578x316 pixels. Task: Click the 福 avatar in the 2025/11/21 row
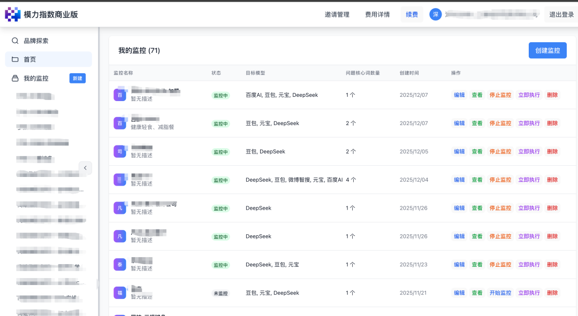[120, 293]
